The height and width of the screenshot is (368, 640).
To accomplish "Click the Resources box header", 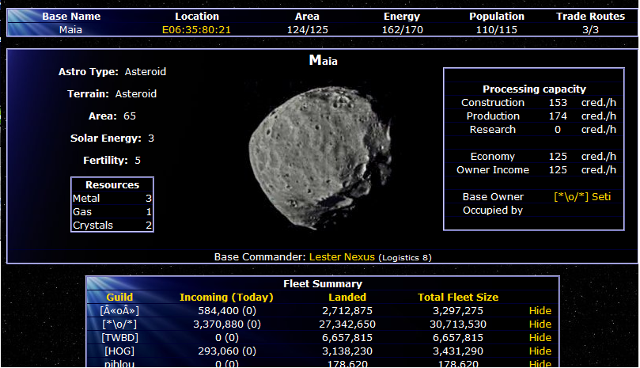I will pyautogui.click(x=112, y=184).
